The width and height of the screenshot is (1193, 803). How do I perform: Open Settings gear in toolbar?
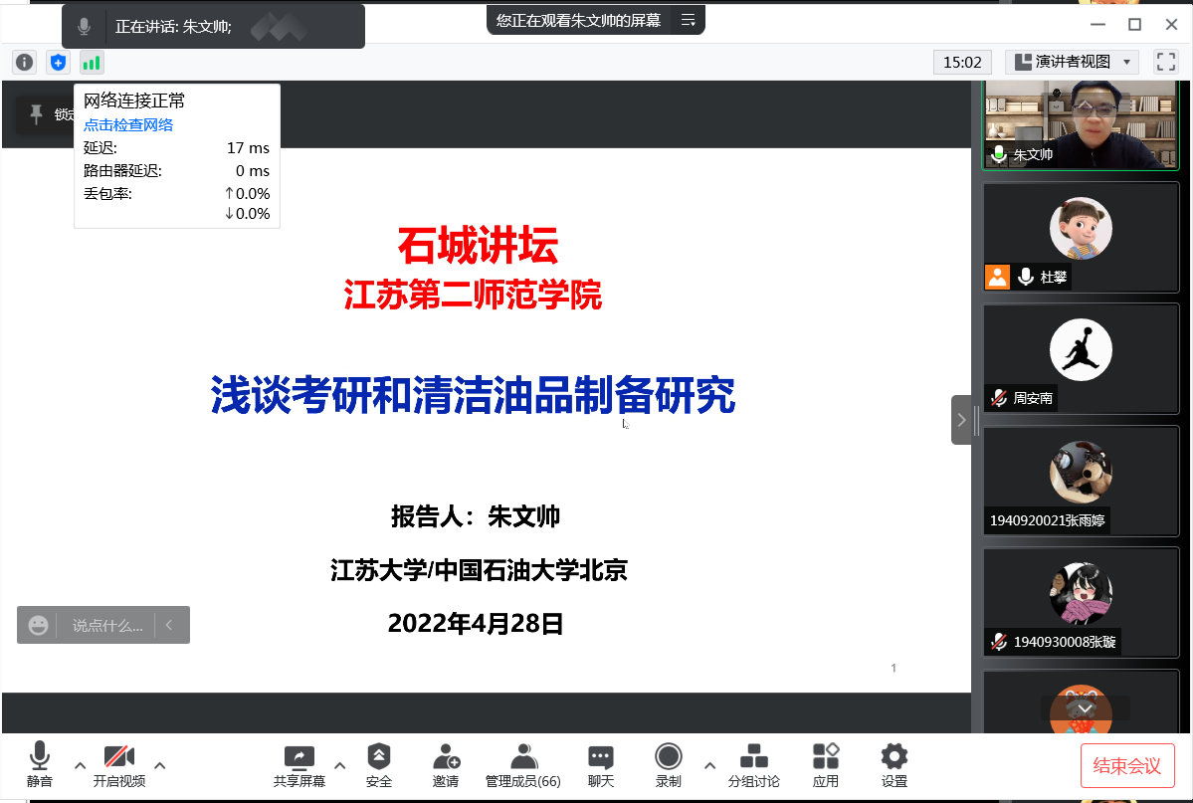tap(895, 765)
